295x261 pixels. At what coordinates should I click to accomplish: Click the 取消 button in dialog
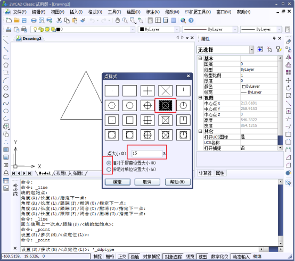pyautogui.click(x=147, y=182)
